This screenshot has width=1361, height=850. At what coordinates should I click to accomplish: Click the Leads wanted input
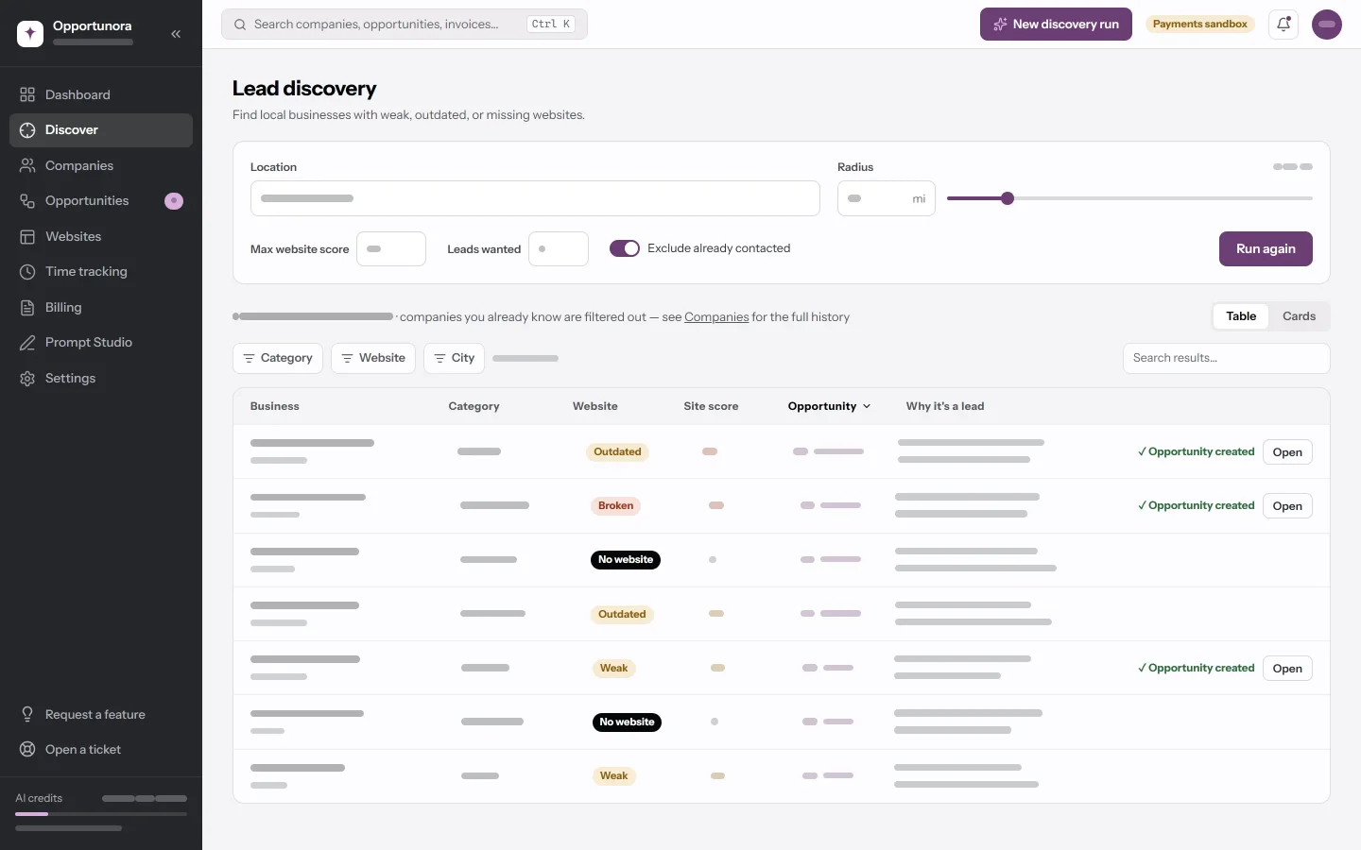coord(559,249)
